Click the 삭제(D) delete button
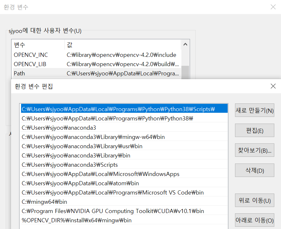 254,170
